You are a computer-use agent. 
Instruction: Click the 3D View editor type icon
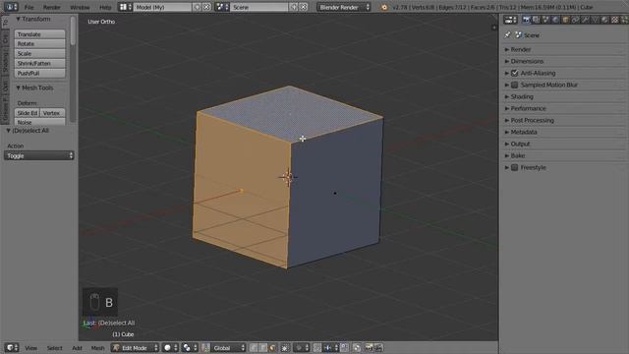click(12, 347)
